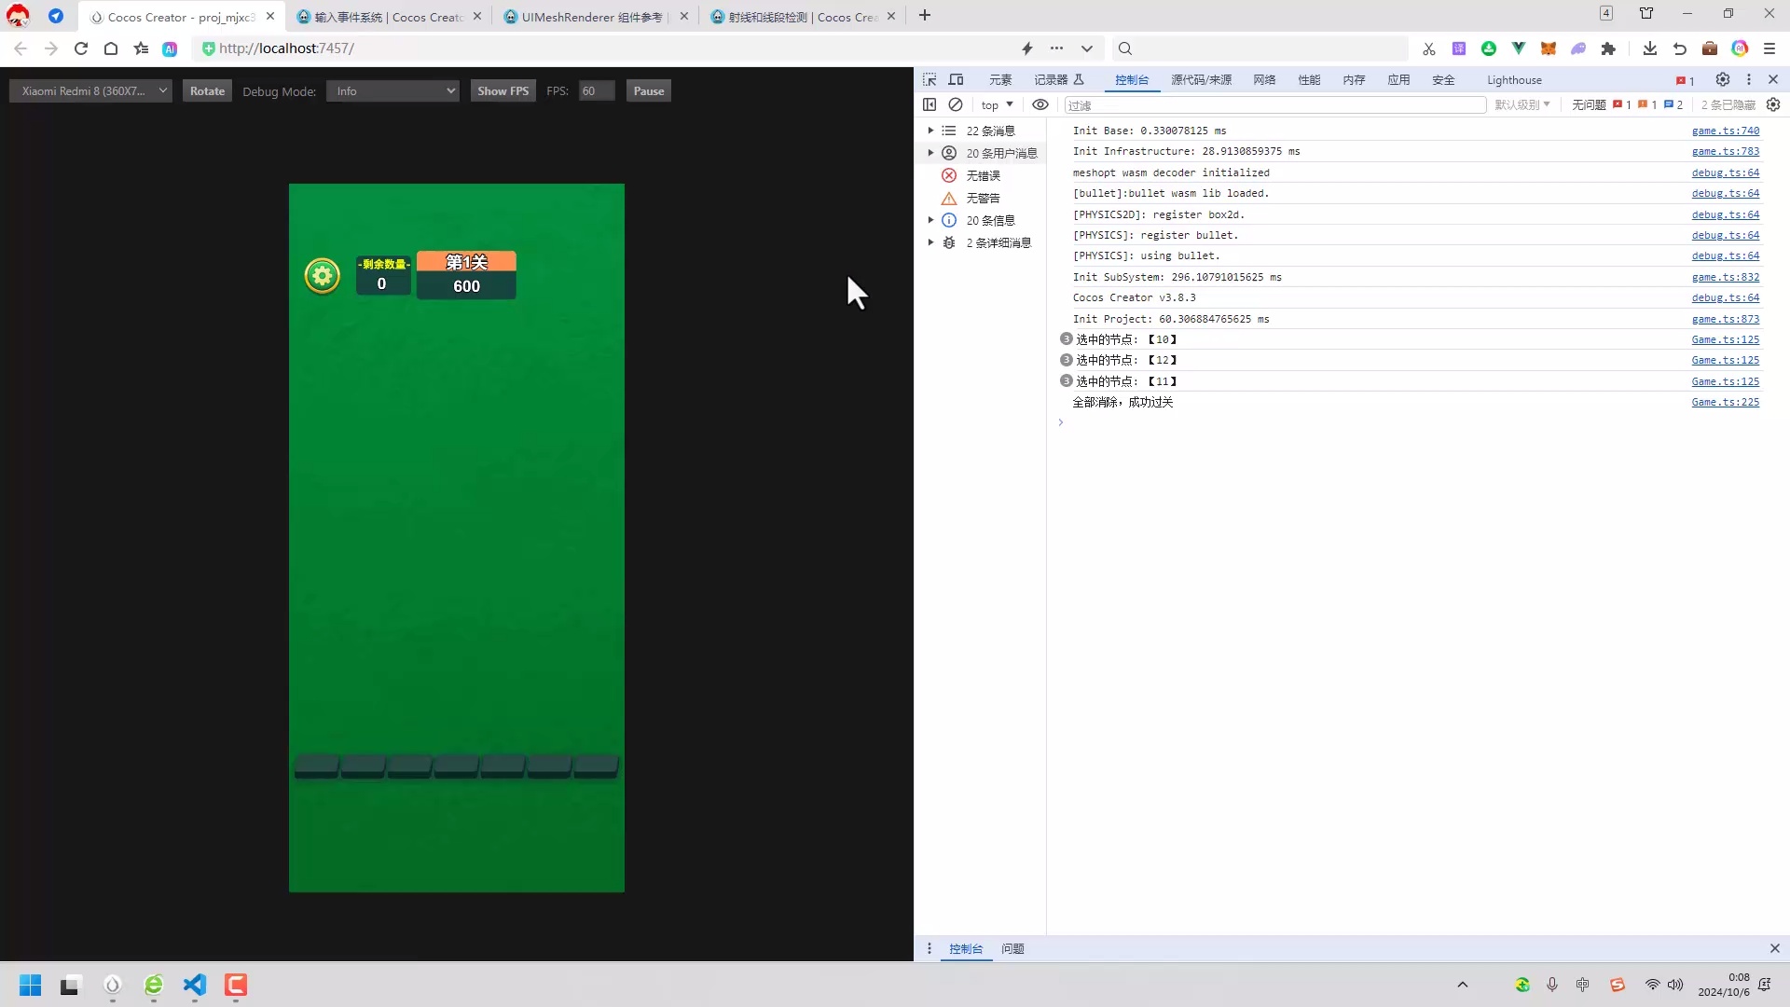
Task: Open DevTools settings gear
Action: tap(1723, 80)
